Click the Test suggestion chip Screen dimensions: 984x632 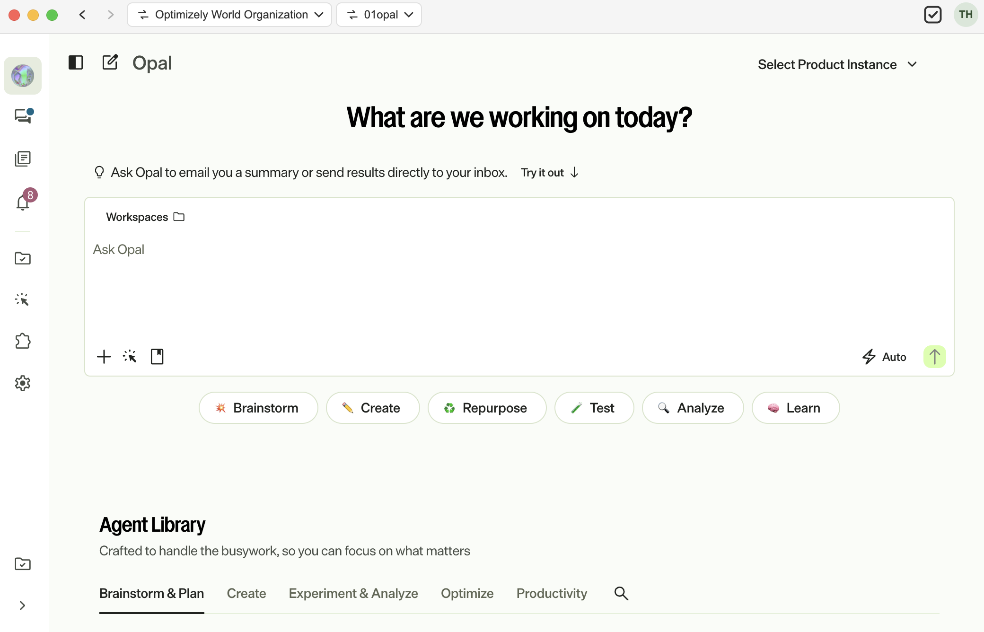(594, 408)
